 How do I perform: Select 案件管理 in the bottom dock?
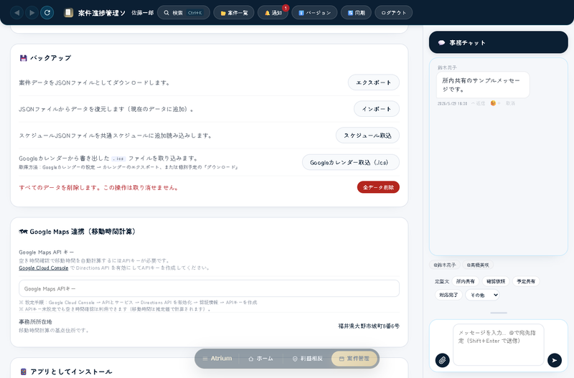coord(354,359)
